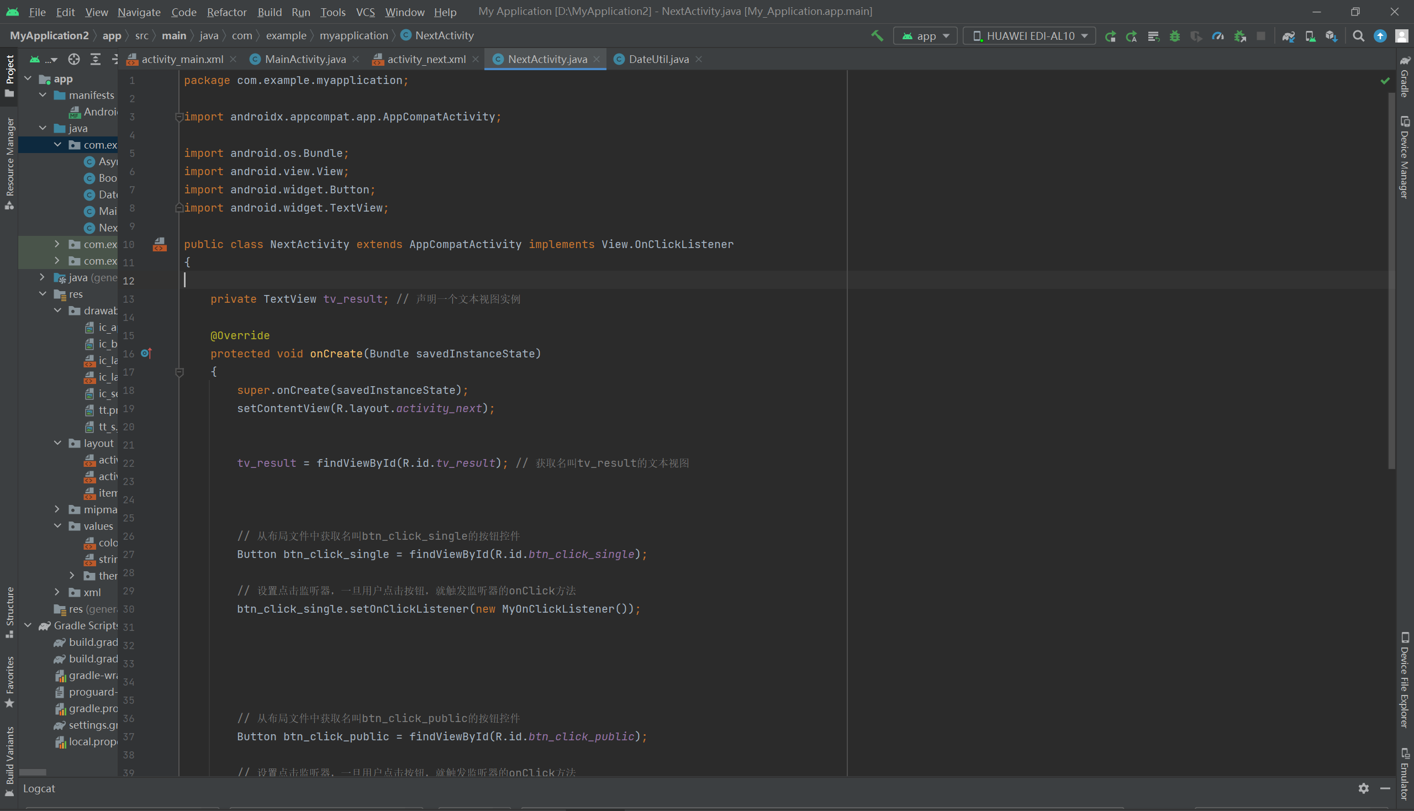Click the editor vertical scrollbar
The height and width of the screenshot is (811, 1414).
(1391, 278)
